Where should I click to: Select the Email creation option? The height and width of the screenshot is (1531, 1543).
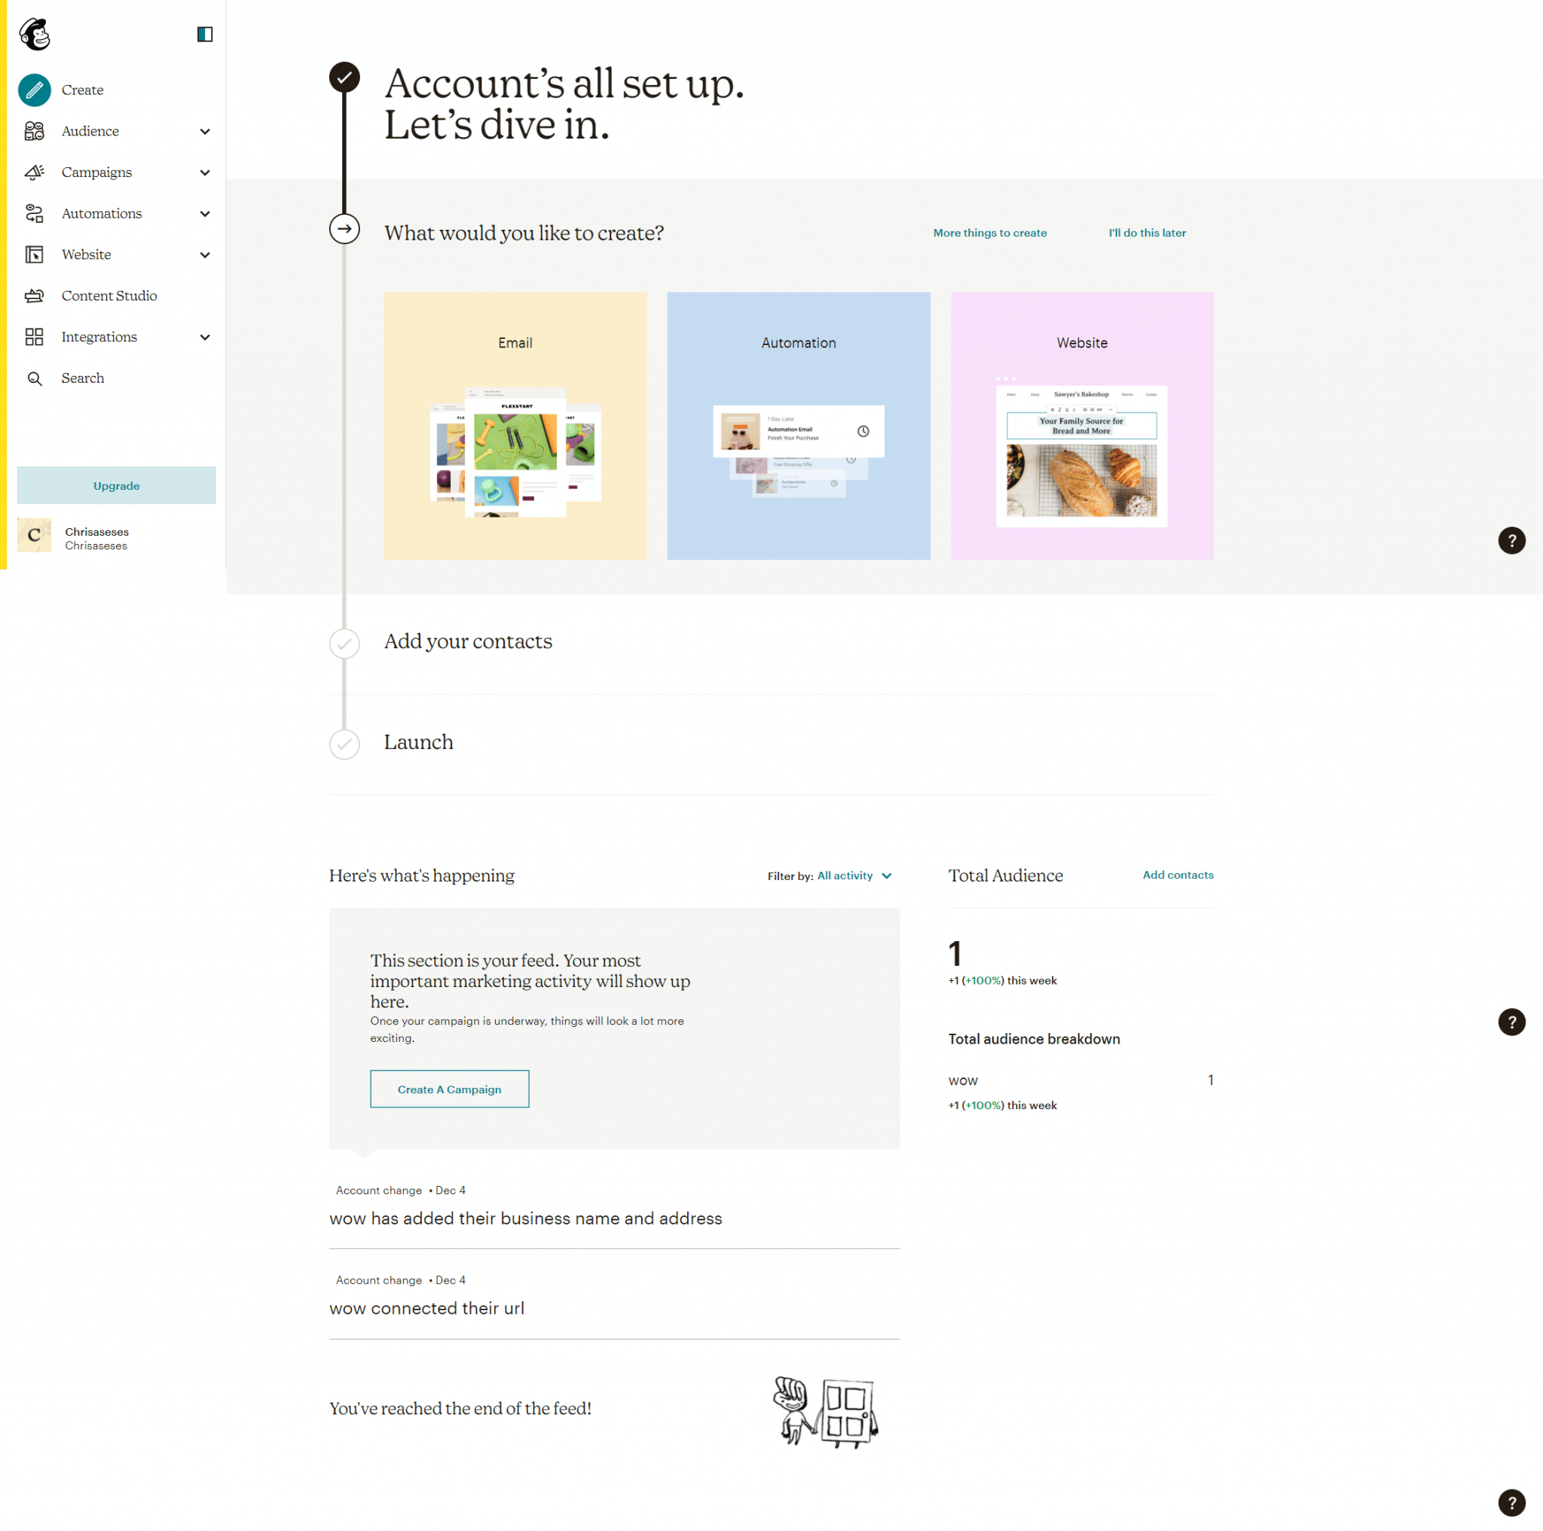coord(516,425)
